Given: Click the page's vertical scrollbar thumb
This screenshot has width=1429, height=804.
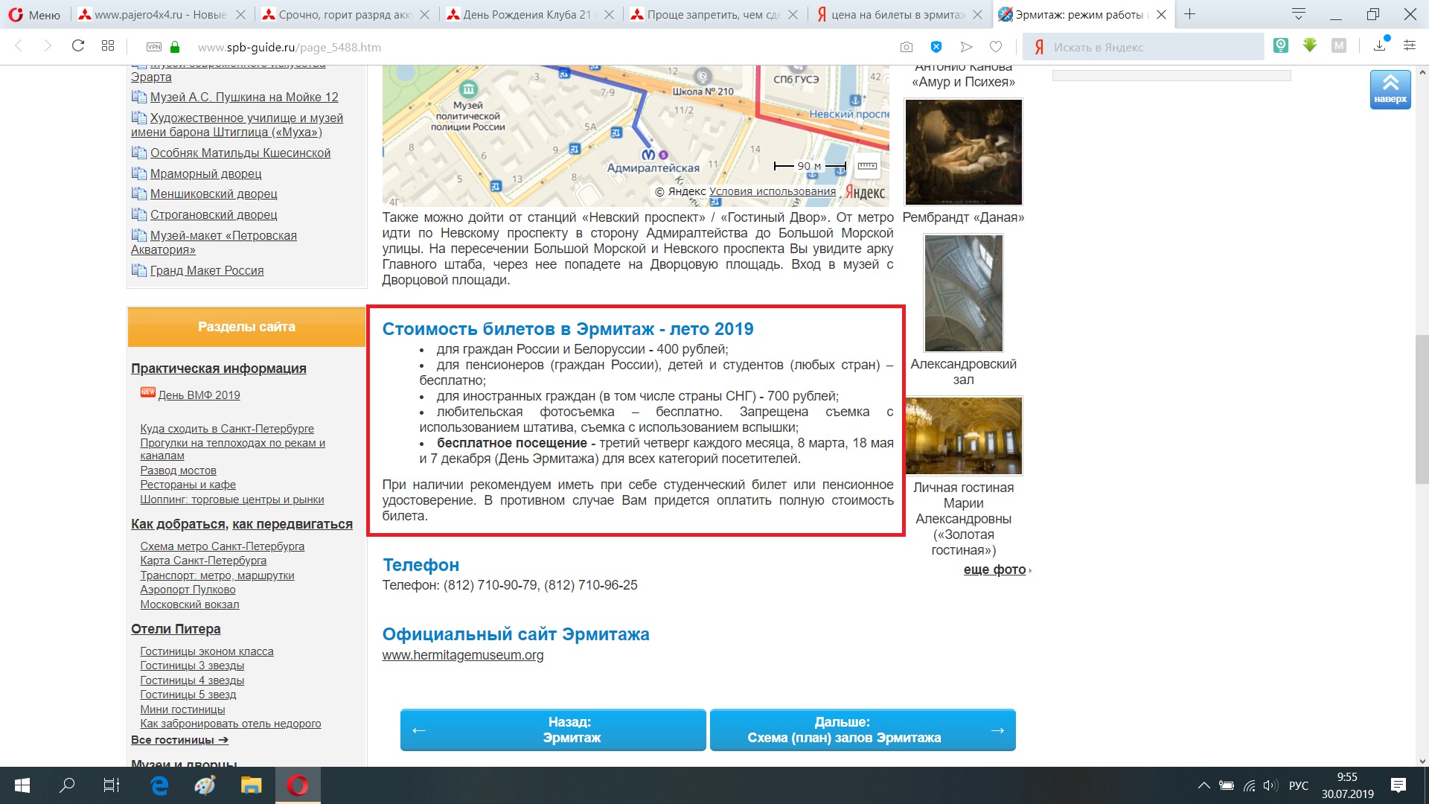Looking at the screenshot, I should point(1422,409).
